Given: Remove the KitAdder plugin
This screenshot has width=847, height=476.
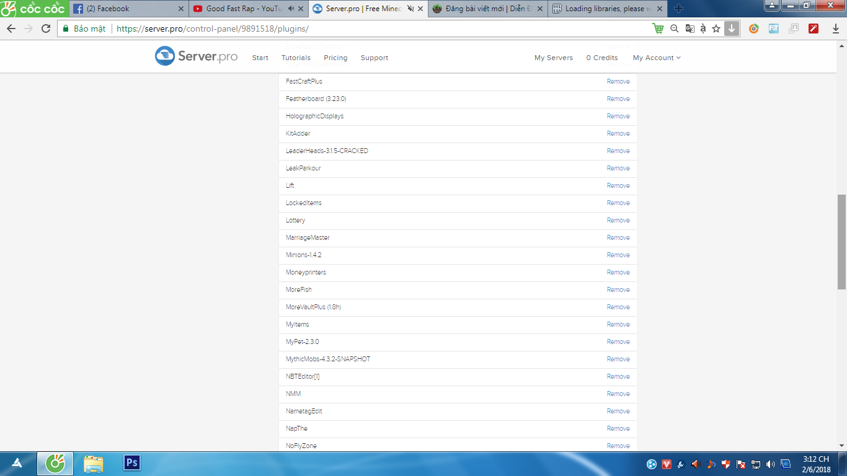Looking at the screenshot, I should [618, 133].
